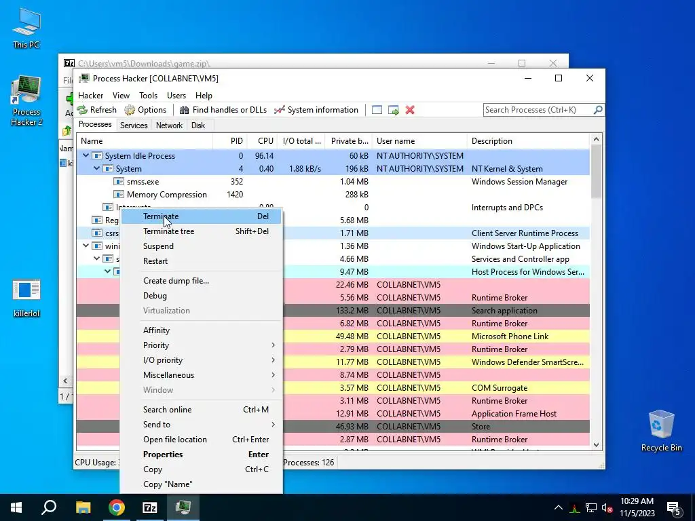
Task: Click the taskbar clock 10:29 AM
Action: click(637, 501)
